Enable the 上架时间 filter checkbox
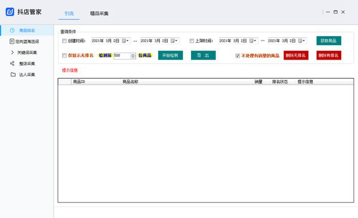Screen dimensions: 358x218 pyautogui.click(x=192, y=41)
